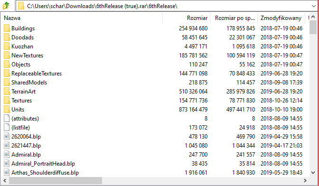Click the horizontal scrollbar right arrow
The height and width of the screenshot is (186, 319).
pyautogui.click(x=305, y=180)
